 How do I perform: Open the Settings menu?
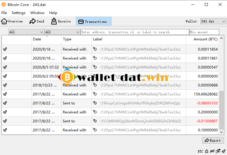(19, 13)
